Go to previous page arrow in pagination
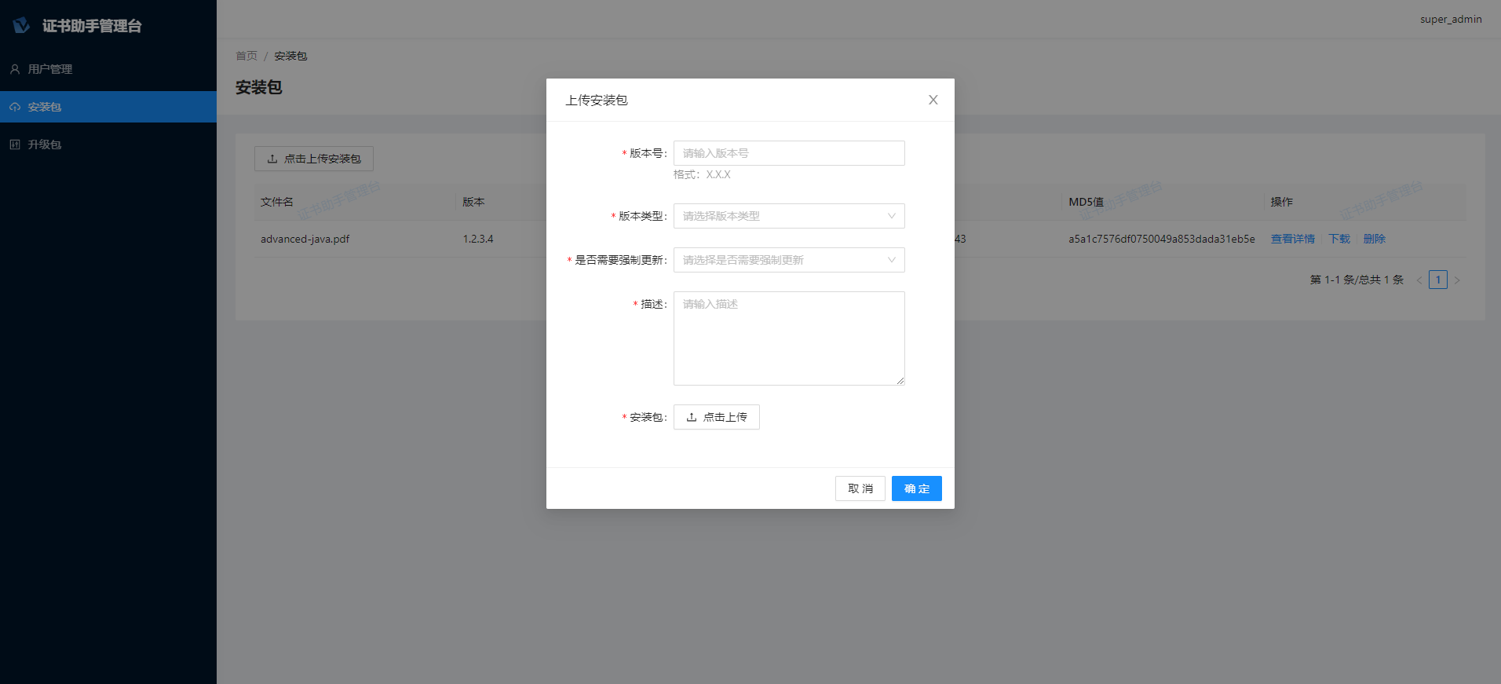This screenshot has height=684, width=1501. pos(1419,280)
